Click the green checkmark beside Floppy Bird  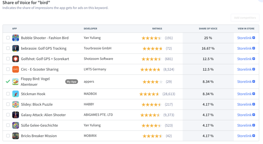coord(8,81)
